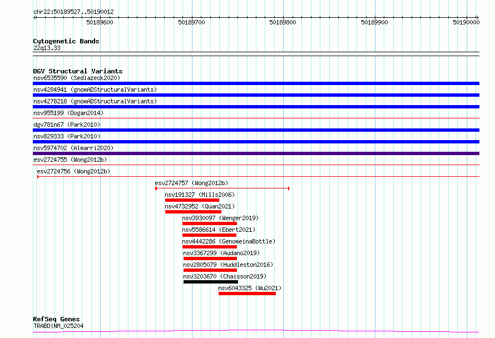Click the red bar under nsv191327

[x=192, y=200]
